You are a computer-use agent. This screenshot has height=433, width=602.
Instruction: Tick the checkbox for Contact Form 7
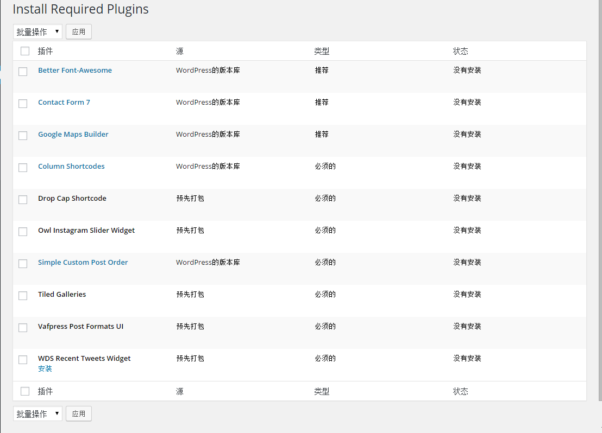tap(23, 104)
